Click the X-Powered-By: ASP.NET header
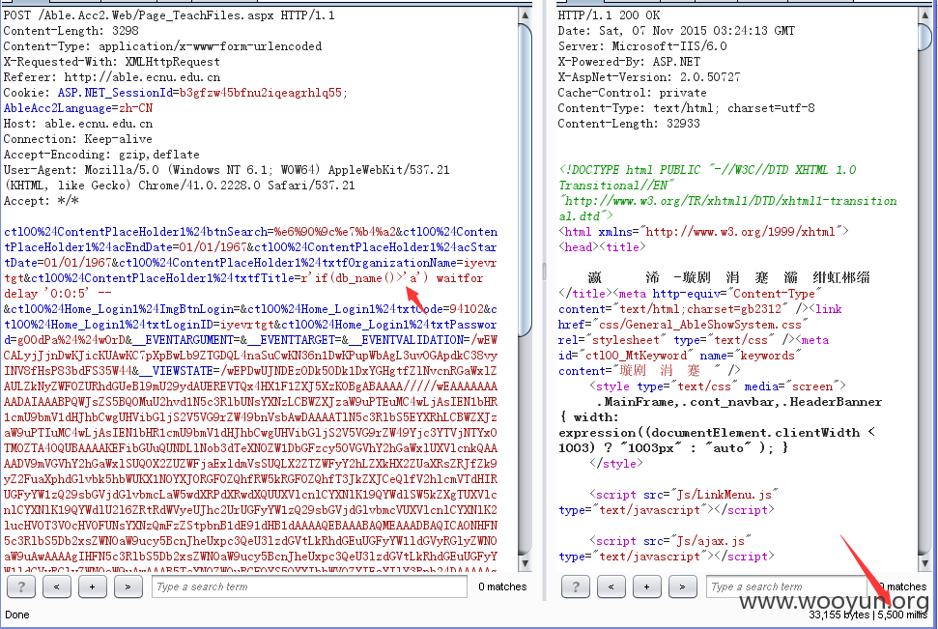This screenshot has height=629, width=938. tap(629, 62)
